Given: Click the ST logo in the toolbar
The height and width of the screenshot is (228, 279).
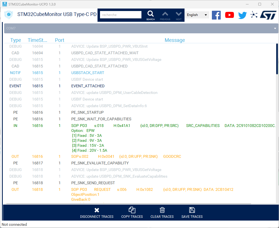Looking at the screenshot, I should [x=268, y=15].
